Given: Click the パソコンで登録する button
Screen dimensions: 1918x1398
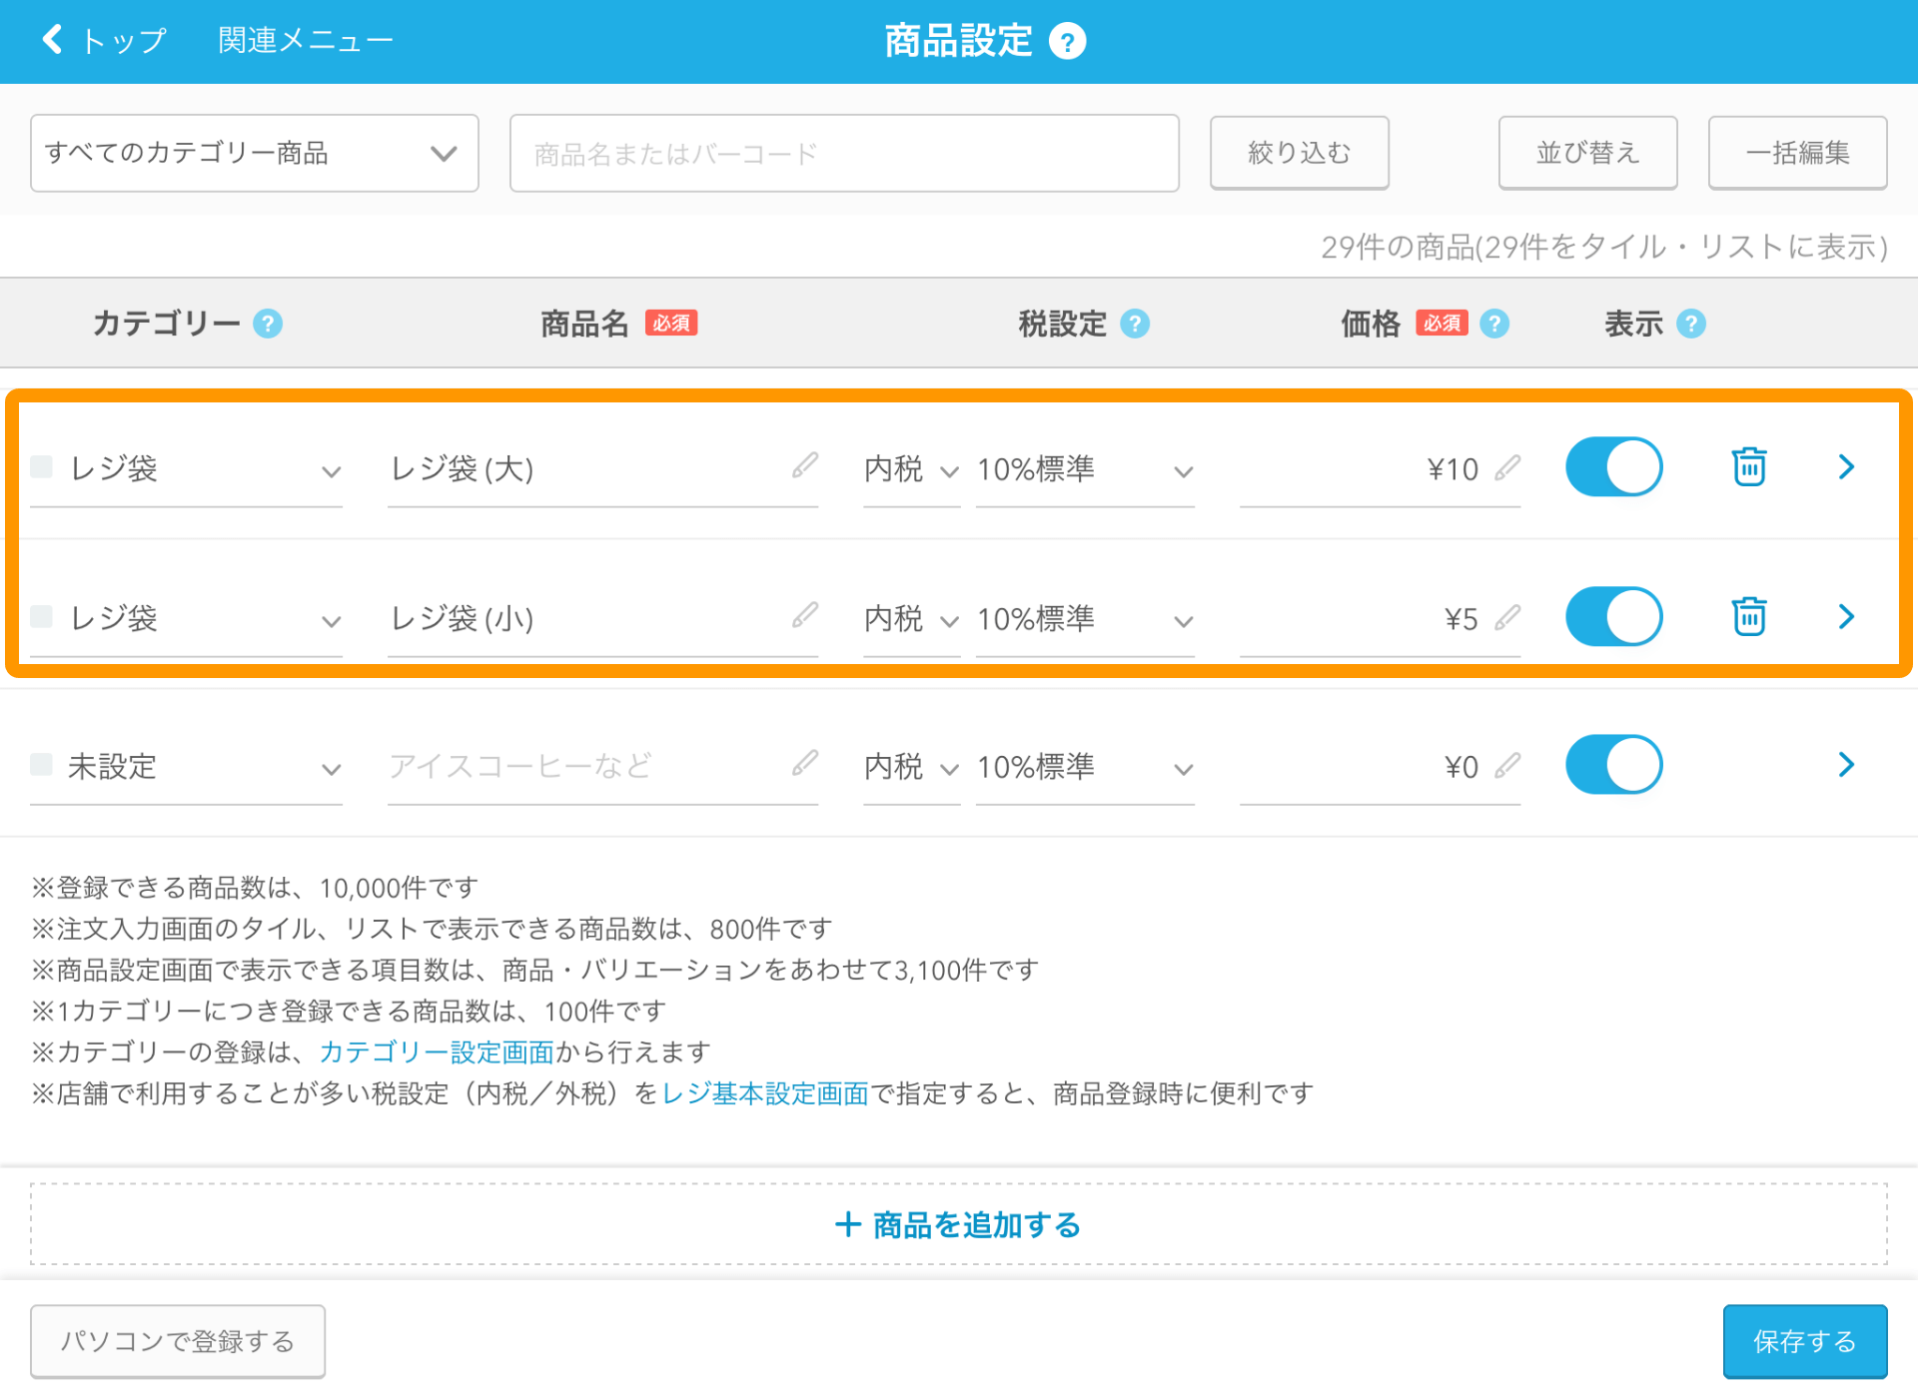Looking at the screenshot, I should [178, 1341].
